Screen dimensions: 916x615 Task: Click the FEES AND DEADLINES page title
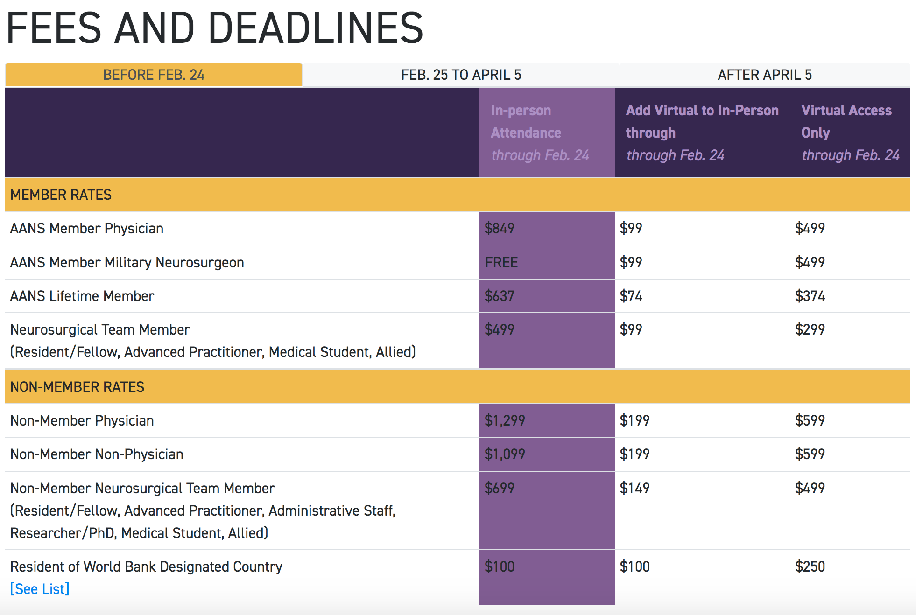[x=215, y=28]
